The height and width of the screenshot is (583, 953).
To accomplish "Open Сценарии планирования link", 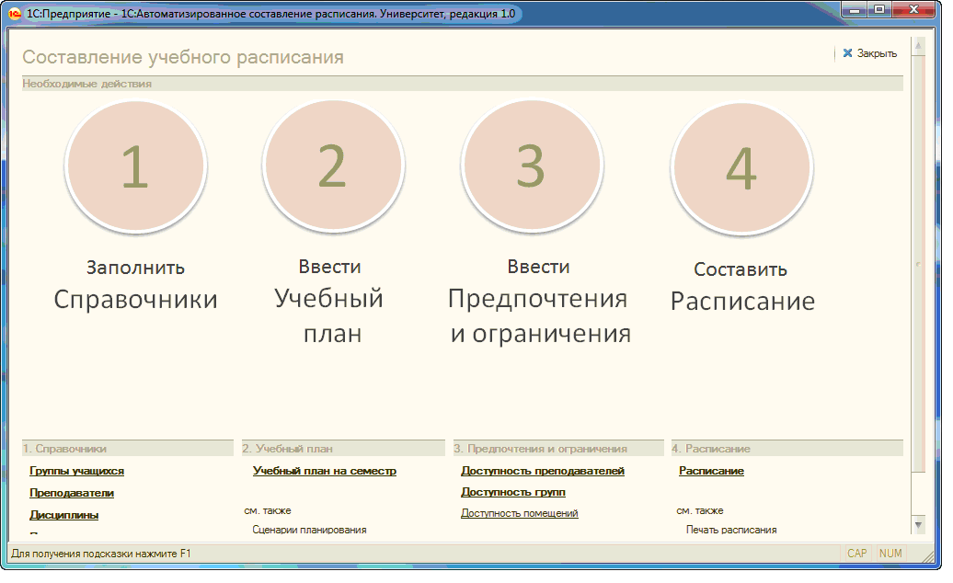I will coord(309,530).
